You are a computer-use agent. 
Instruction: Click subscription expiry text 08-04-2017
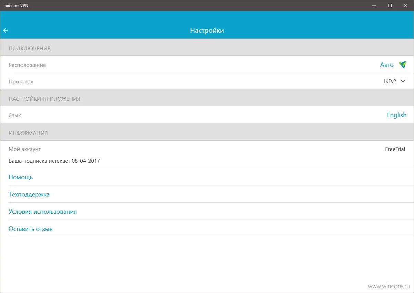tap(54, 161)
